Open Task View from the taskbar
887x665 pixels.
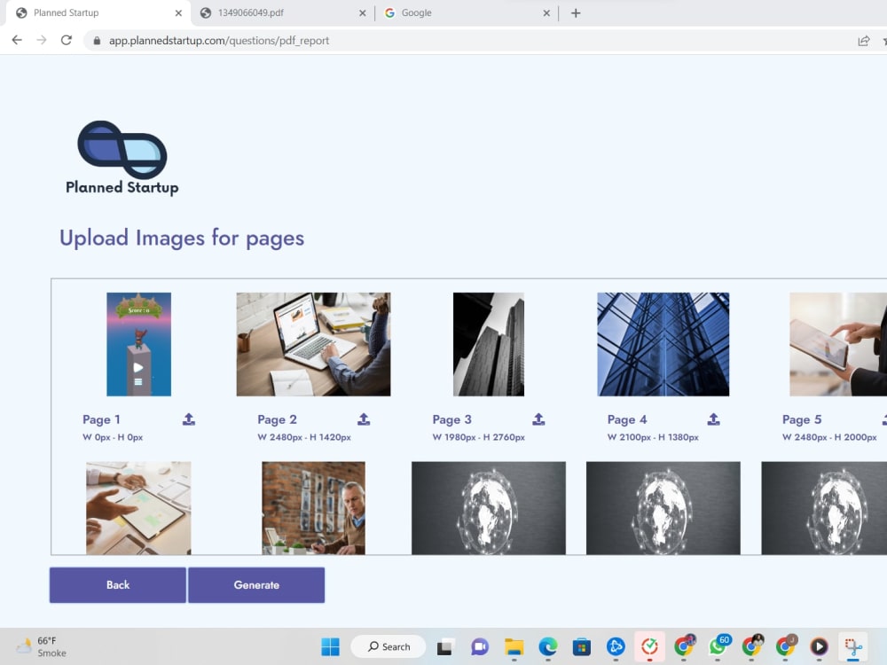point(444,646)
